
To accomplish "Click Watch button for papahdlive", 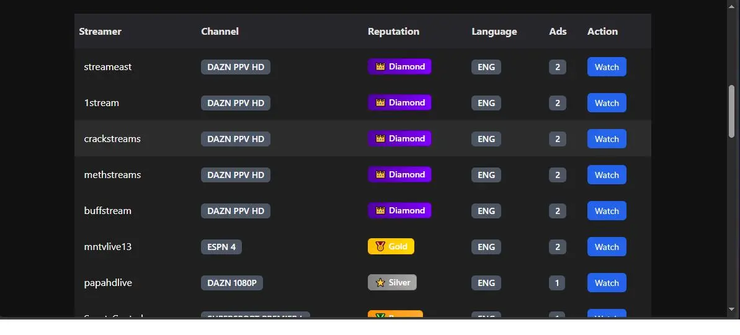I will [607, 283].
